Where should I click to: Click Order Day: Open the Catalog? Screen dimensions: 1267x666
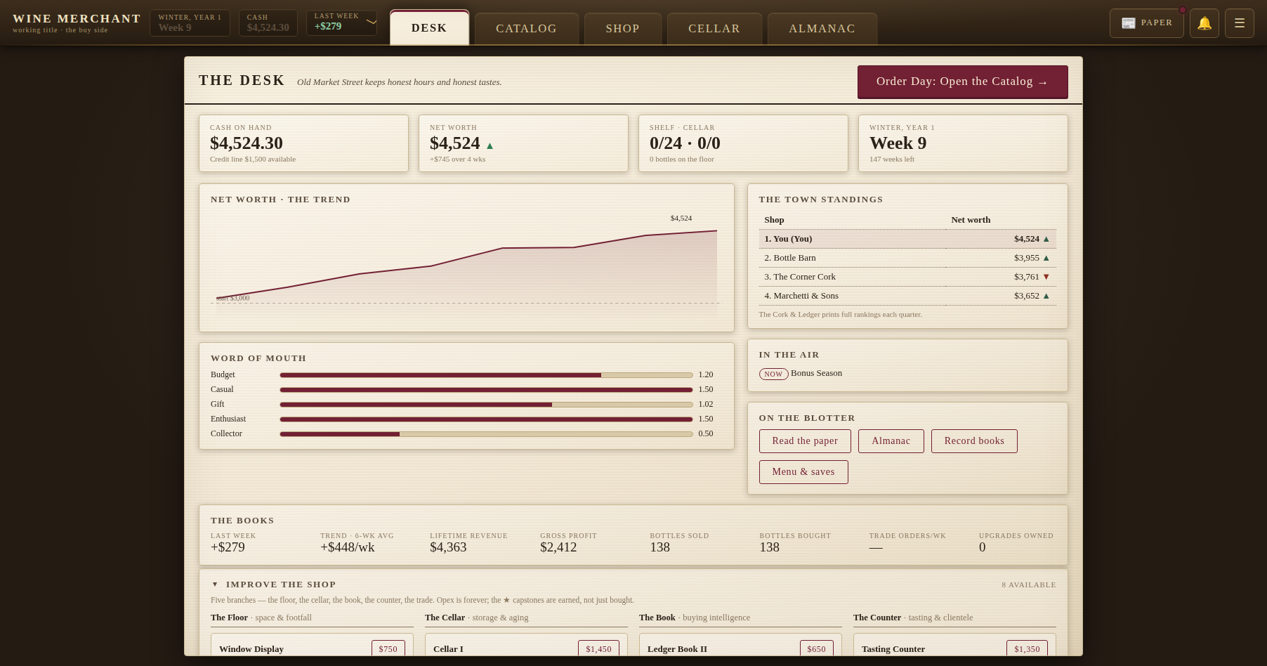[962, 81]
